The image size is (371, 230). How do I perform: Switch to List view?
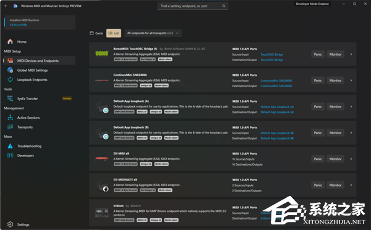coord(114,33)
